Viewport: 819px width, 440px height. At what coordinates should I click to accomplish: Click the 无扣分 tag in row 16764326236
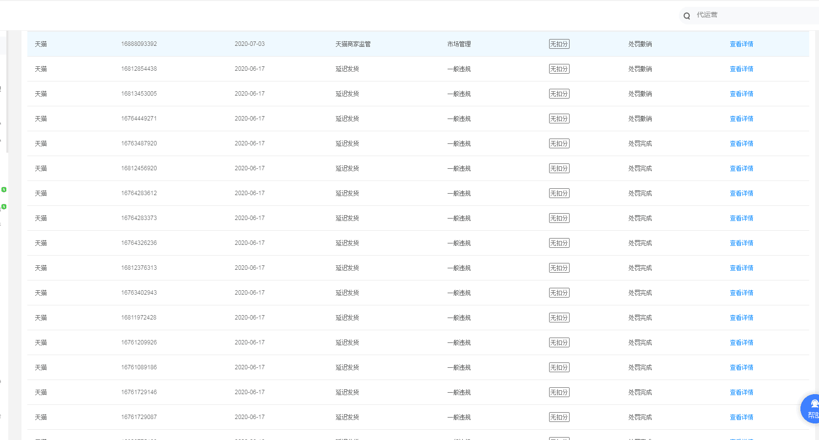click(x=559, y=243)
